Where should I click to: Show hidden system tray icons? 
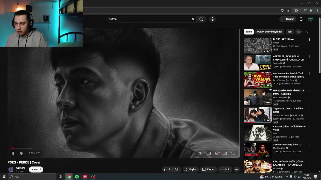point(287,177)
